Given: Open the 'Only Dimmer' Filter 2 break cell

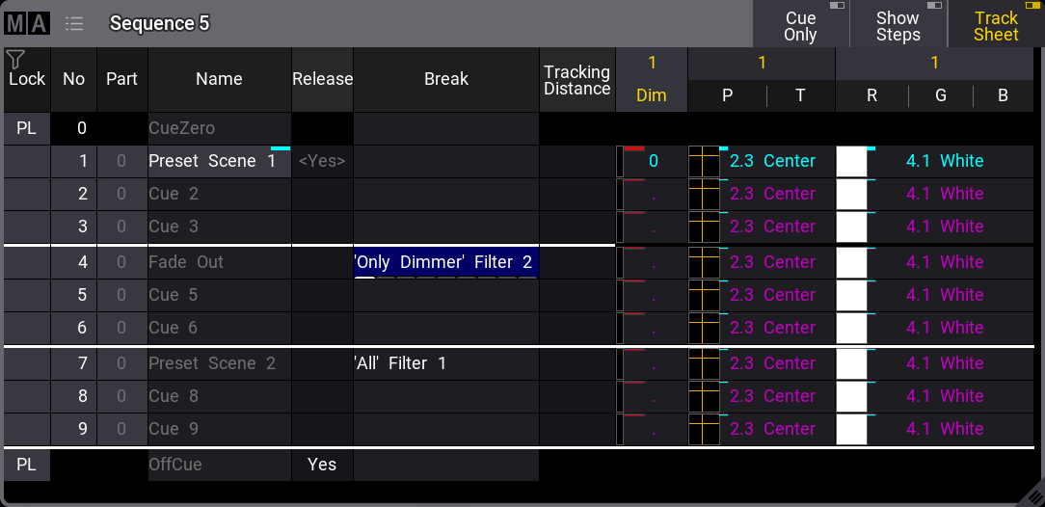Looking at the screenshot, I should [x=445, y=262].
